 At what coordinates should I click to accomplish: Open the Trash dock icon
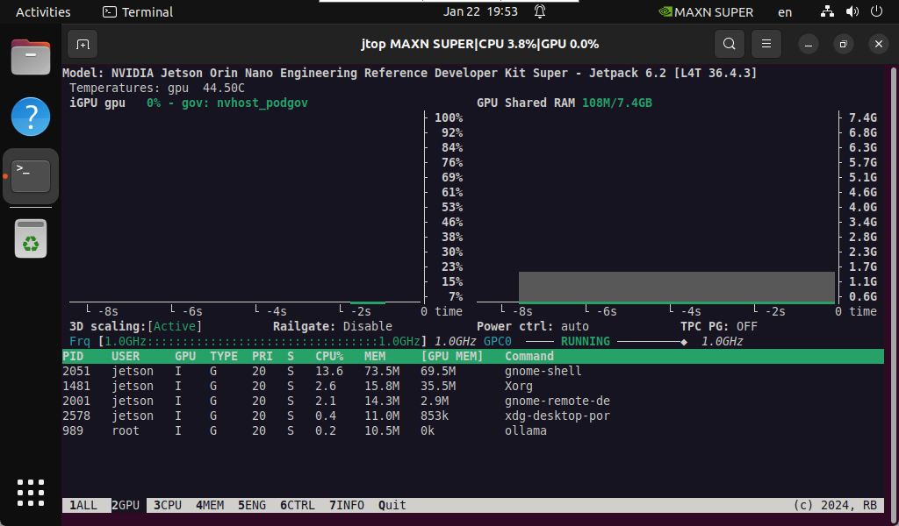click(x=31, y=238)
